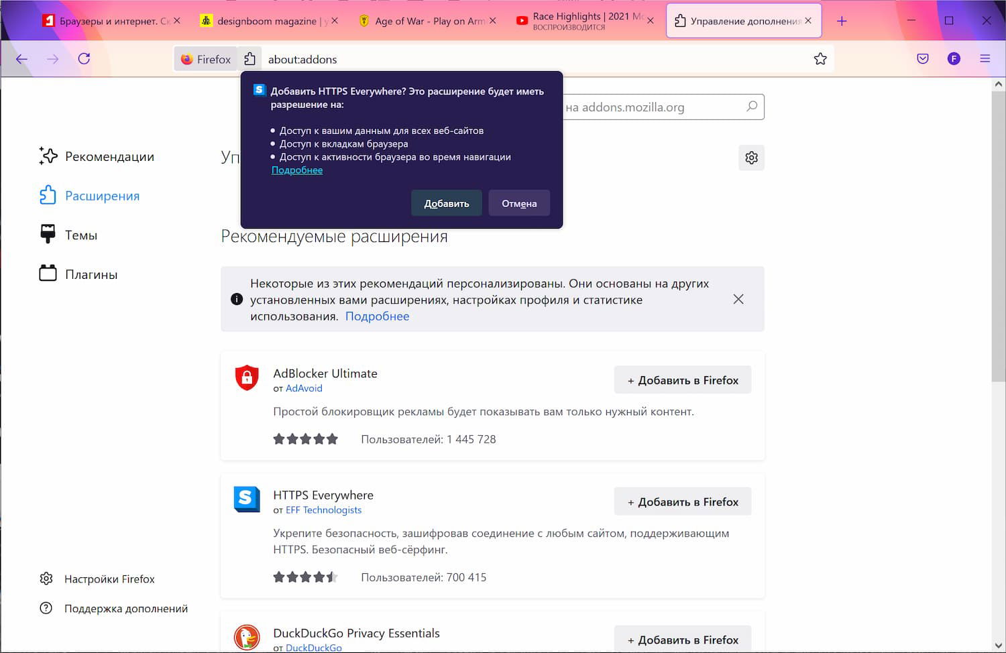The width and height of the screenshot is (1006, 653).
Task: Click HTTPS Everywhere icon in permission popup
Action: click(x=260, y=91)
